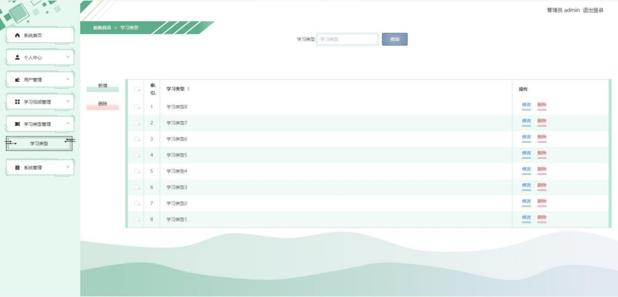The image size is (618, 297).
Task: Check the checkbox for row 学习类型5
Action: pyautogui.click(x=137, y=155)
